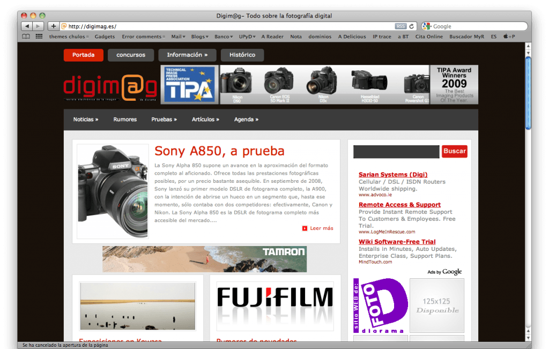Image resolution: width=549 pixels, height=349 pixels.
Task: Click the 125x125 Disponible ad slot
Action: point(437,305)
